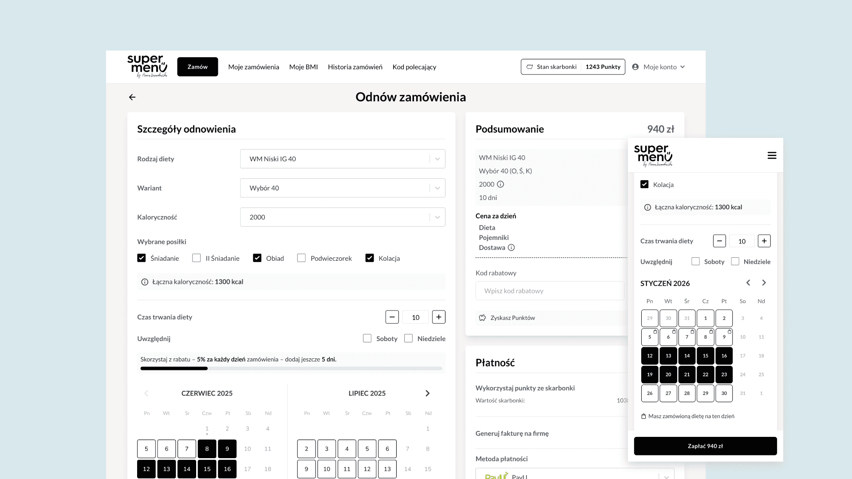
Task: Go to Moje BMI page
Action: click(x=304, y=67)
